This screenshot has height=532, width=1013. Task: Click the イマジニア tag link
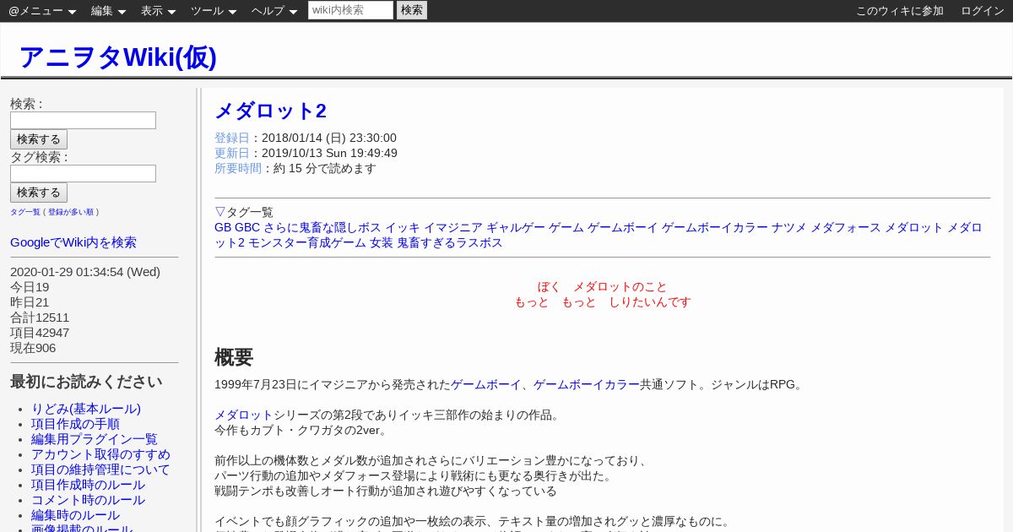click(x=453, y=227)
